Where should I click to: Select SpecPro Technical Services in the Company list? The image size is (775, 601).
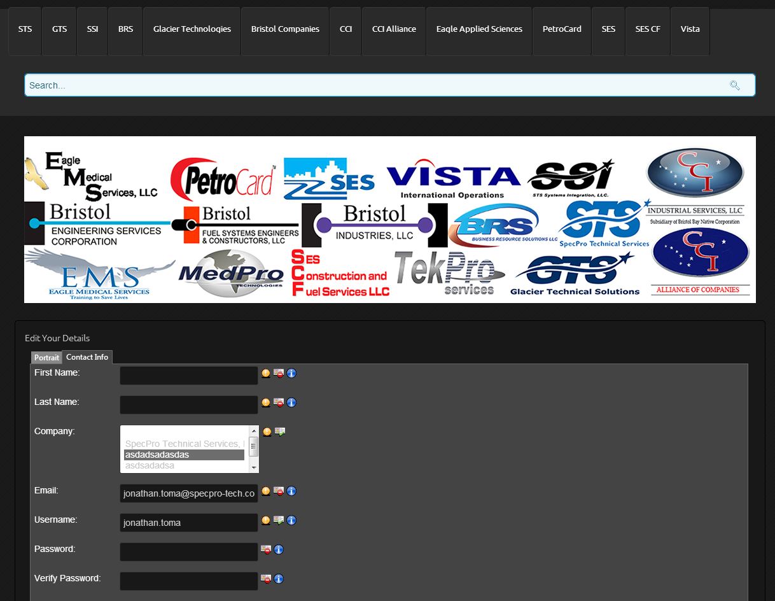(x=185, y=444)
